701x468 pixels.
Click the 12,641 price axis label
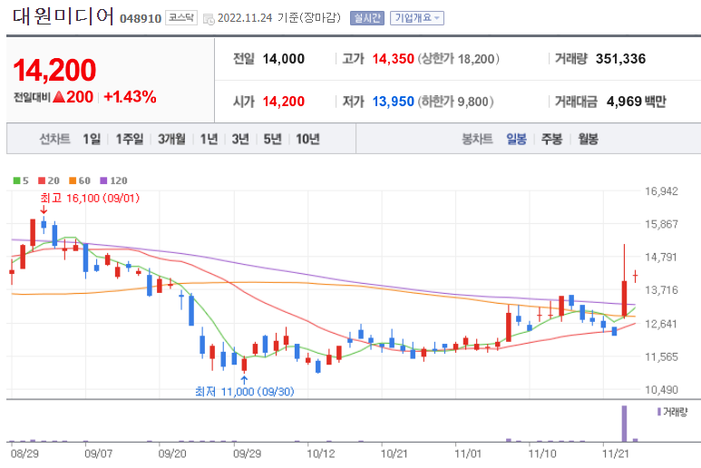pyautogui.click(x=661, y=324)
